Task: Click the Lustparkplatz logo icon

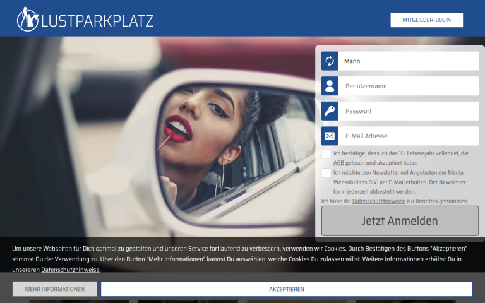Action: point(28,19)
